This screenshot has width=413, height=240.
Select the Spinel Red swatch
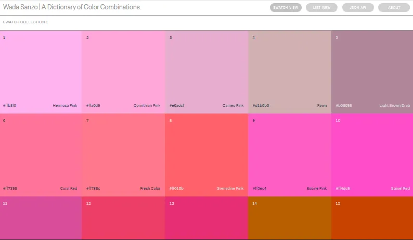click(x=372, y=154)
